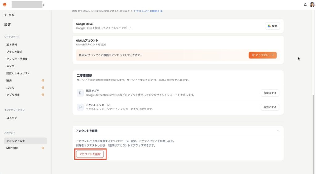The image size is (316, 174).
Task: Click the diamond icon beside 連携
Action: click(43, 81)
